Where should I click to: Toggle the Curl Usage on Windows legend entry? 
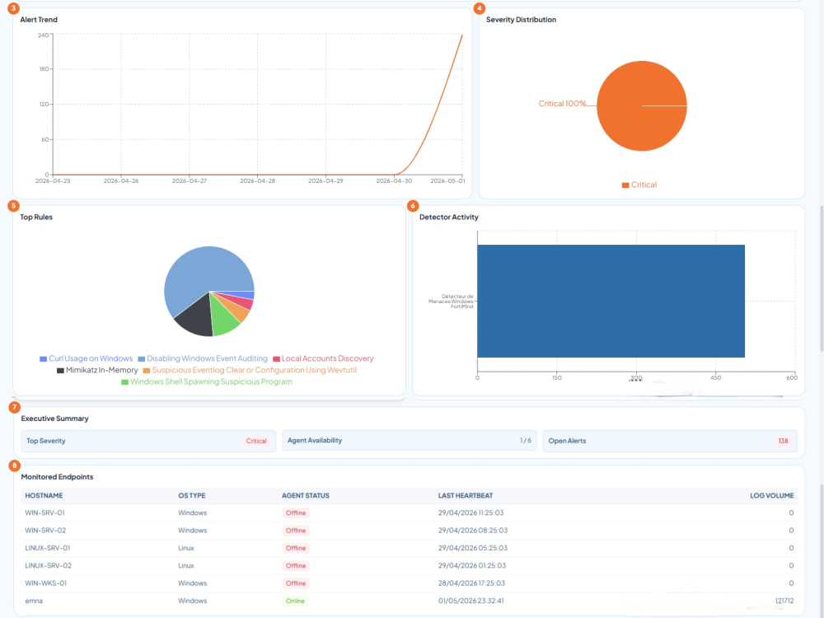[x=87, y=358]
